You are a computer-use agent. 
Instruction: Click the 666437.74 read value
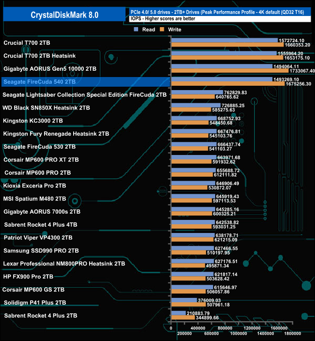pyautogui.click(x=229, y=145)
